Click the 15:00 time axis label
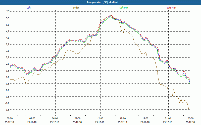 coord(123,118)
